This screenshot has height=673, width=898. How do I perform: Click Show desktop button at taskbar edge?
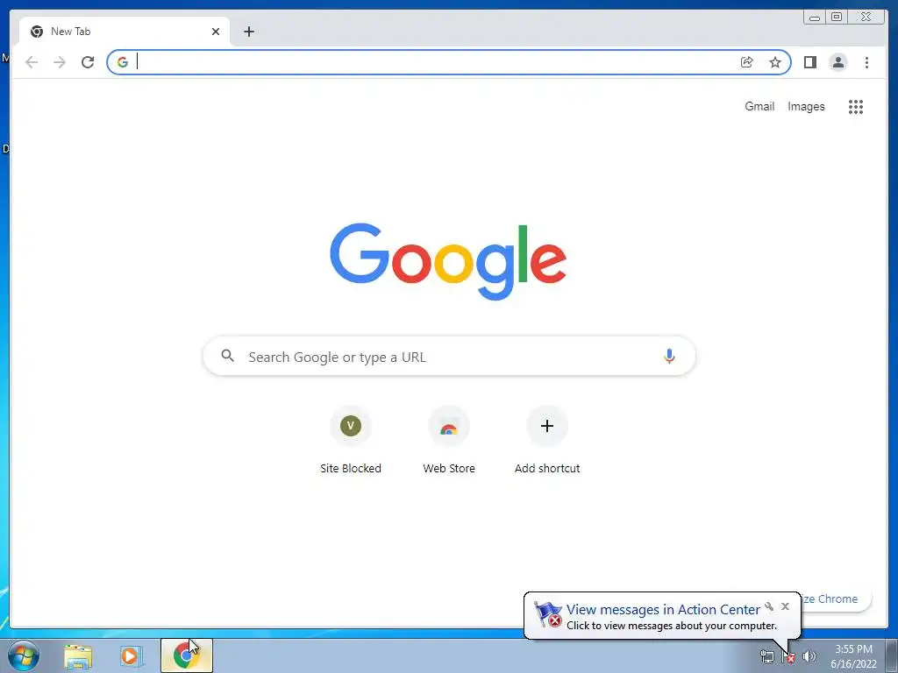coord(891,655)
